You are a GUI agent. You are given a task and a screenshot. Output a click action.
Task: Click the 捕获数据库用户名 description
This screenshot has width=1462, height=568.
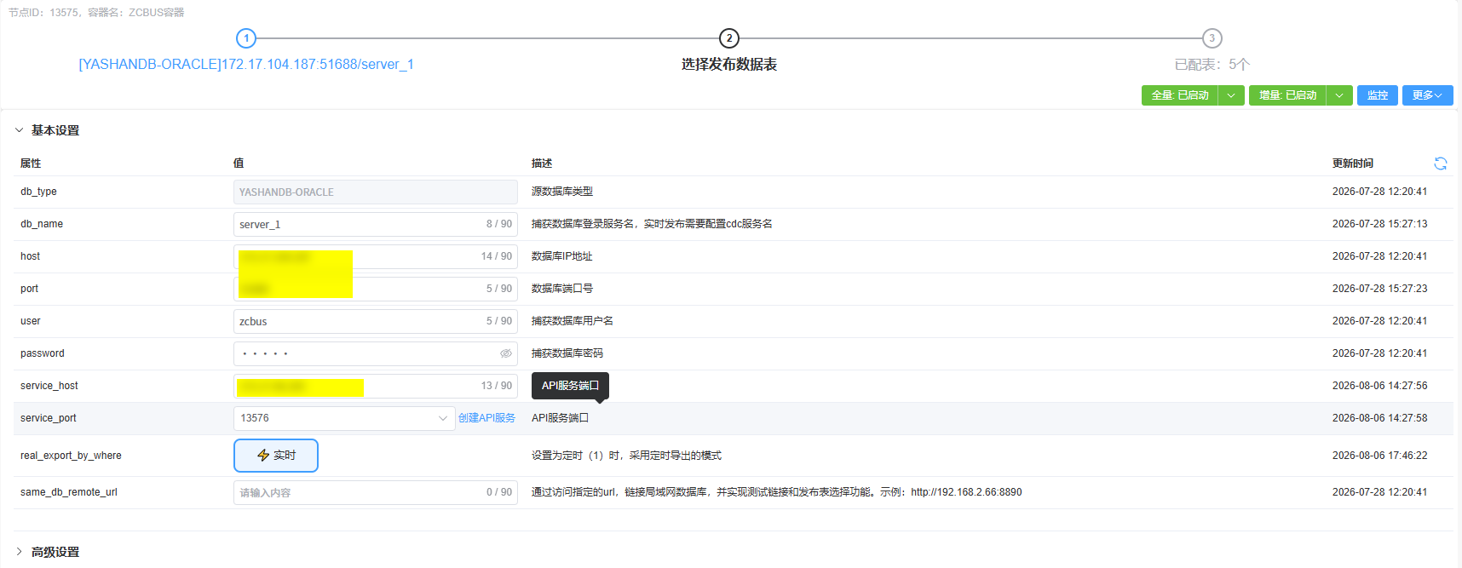click(x=573, y=321)
